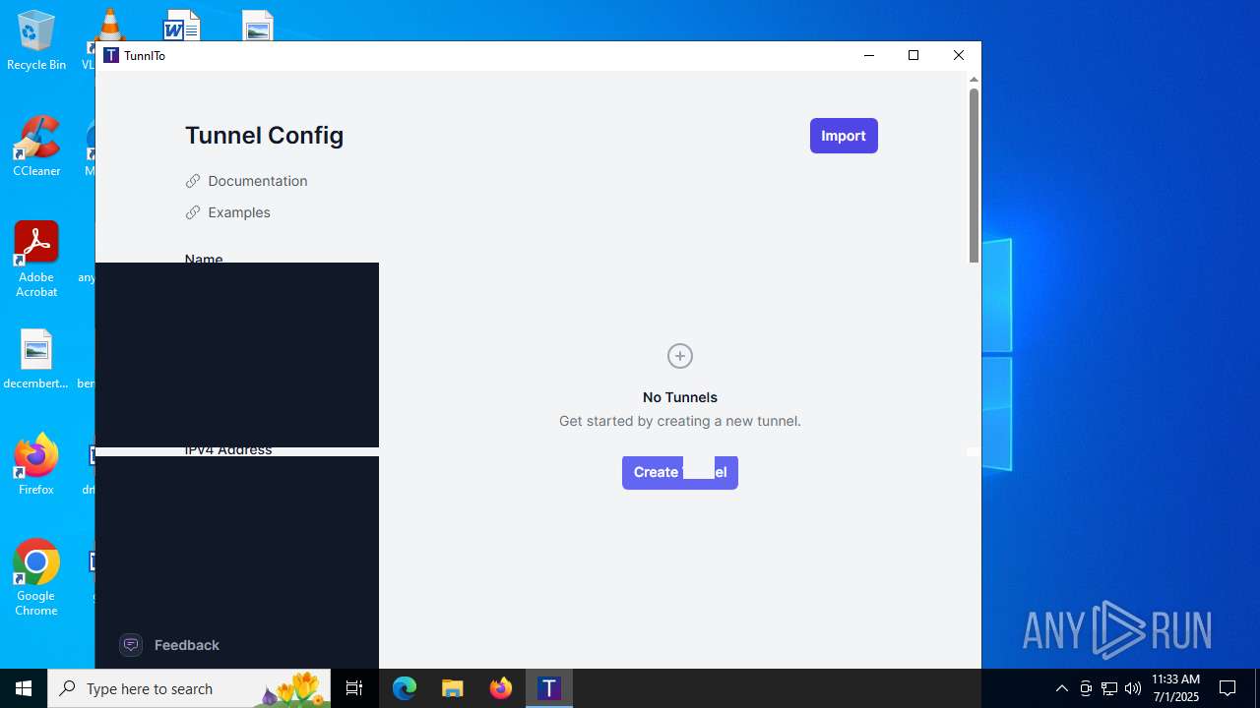Screen dimensions: 1260x708
Task: Click the taskbar clock showing 11:33 AM
Action: pos(1176,688)
